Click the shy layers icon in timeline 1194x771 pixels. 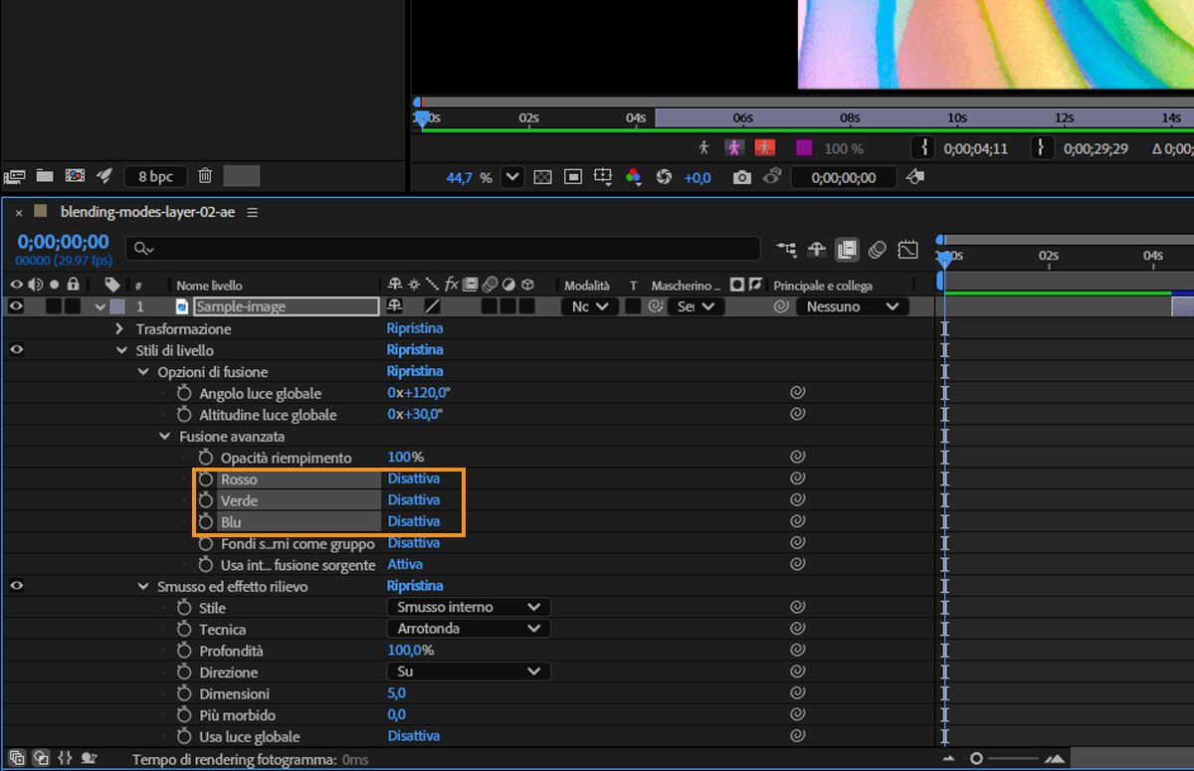816,249
